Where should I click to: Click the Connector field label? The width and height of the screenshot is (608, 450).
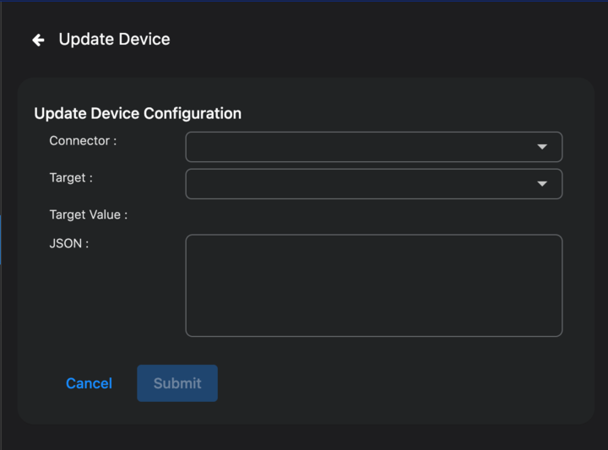click(x=83, y=141)
